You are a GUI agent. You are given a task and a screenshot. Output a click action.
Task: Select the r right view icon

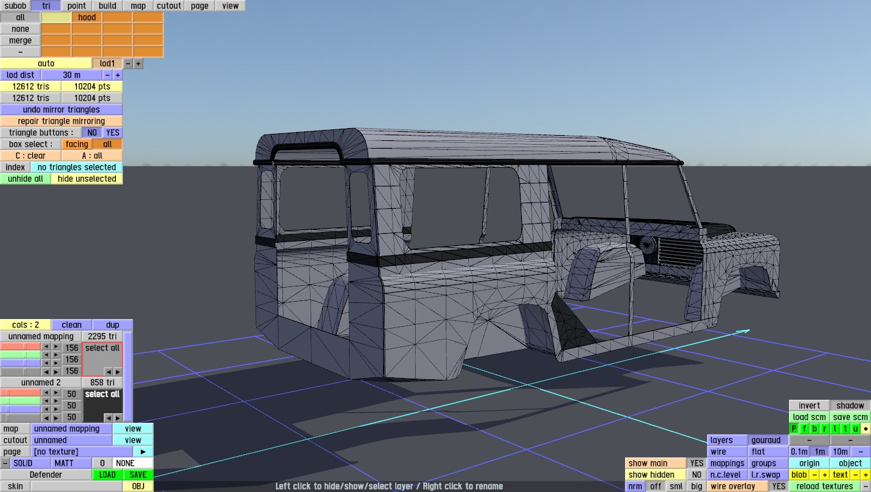(825, 429)
